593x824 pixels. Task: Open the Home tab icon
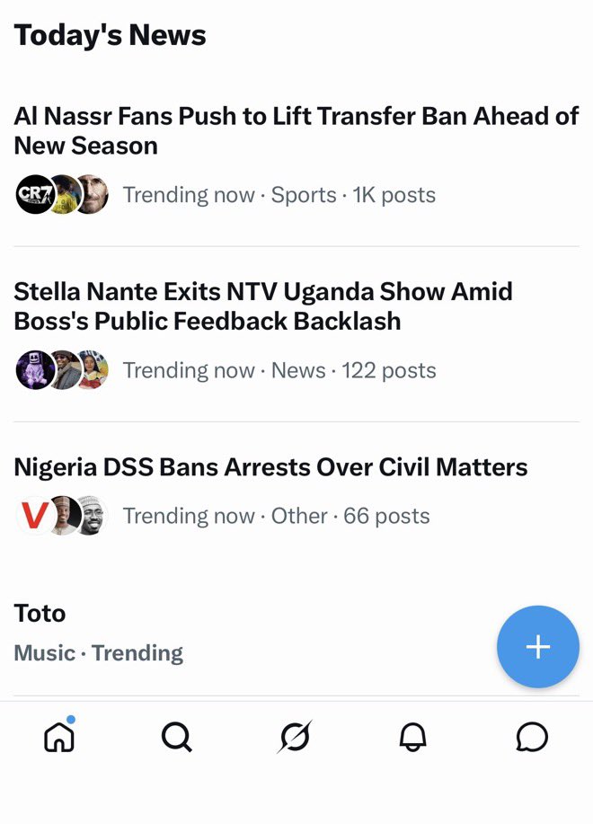(58, 736)
